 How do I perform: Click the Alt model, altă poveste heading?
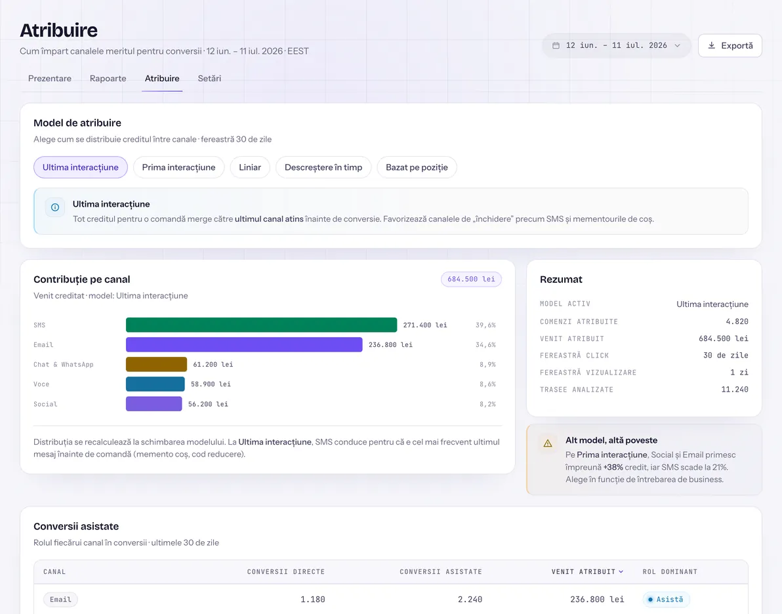pos(611,440)
